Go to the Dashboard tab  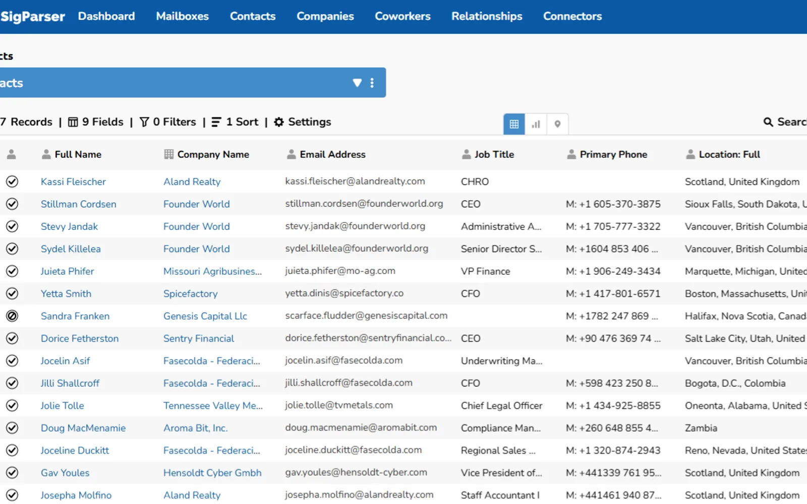coord(106,16)
